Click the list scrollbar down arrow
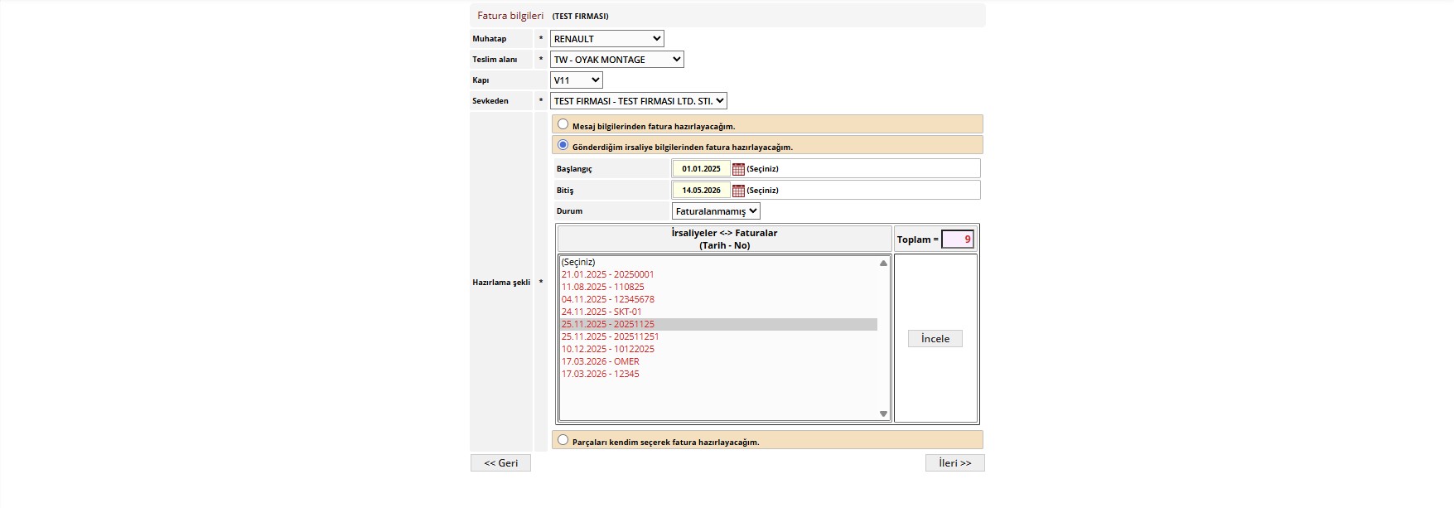Image resolution: width=1454 pixels, height=508 pixels. click(883, 414)
